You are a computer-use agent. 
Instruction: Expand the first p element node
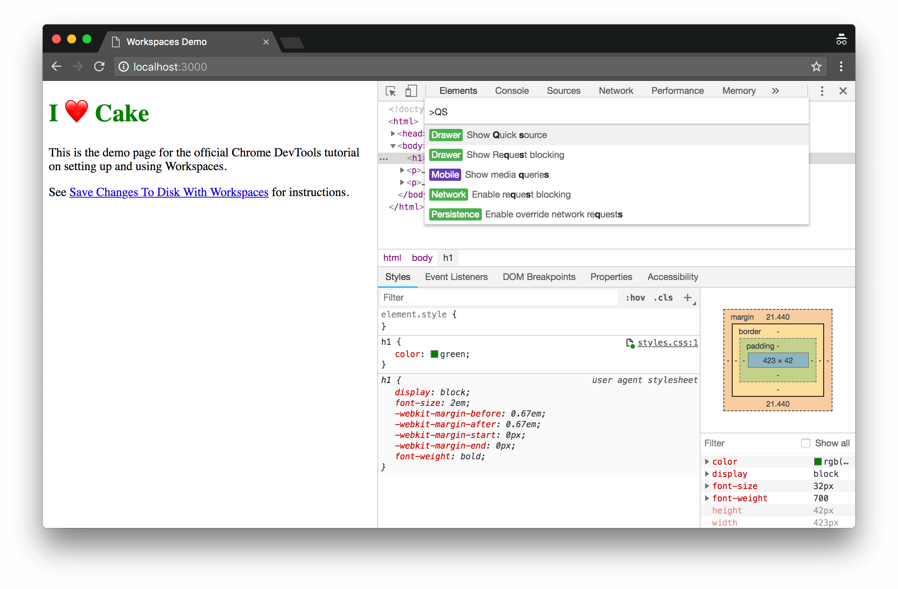(x=402, y=170)
